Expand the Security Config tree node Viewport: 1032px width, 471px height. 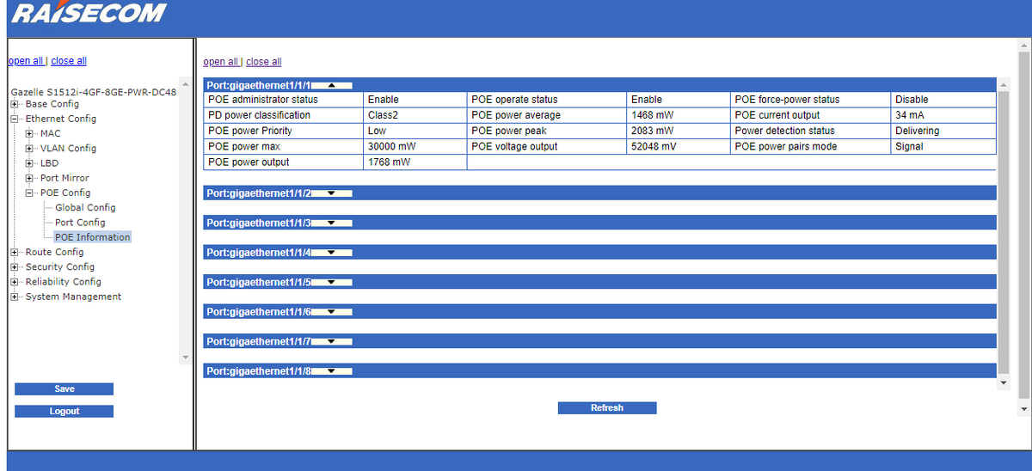tap(15, 266)
